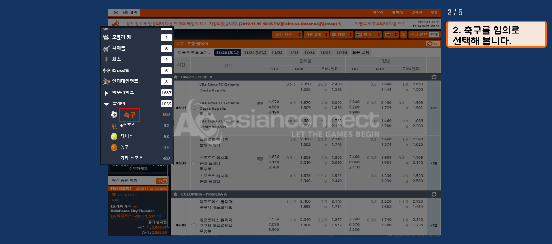This screenshot has height=244, width=552.
Task: Click full-time 1X2 odds 1.636 for 스포르트 헤시피
Action: tap(274, 157)
